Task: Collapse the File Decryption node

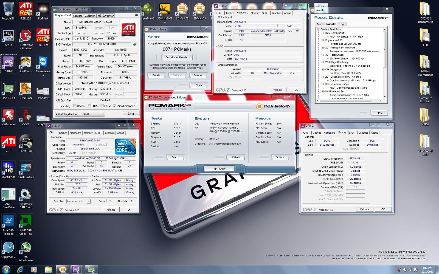Action: coord(323,70)
